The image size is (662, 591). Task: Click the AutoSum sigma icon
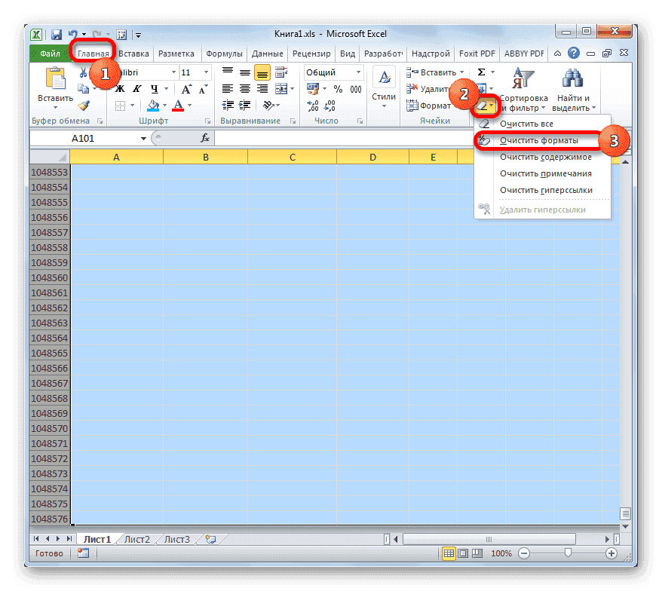click(x=482, y=71)
